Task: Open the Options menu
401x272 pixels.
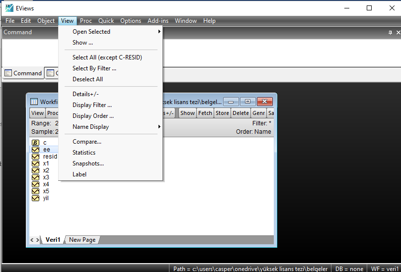Action: point(131,21)
